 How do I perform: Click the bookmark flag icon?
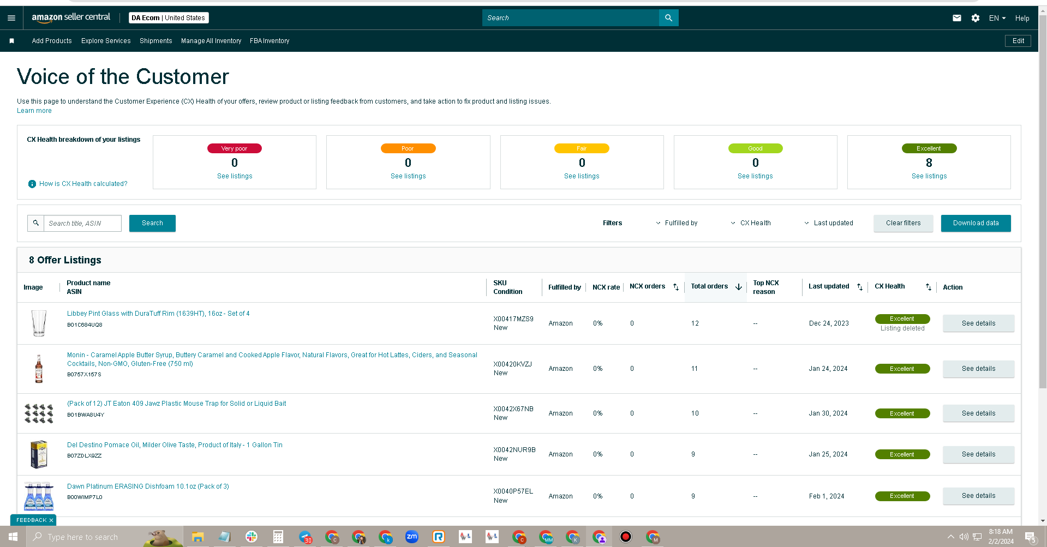tap(12, 41)
